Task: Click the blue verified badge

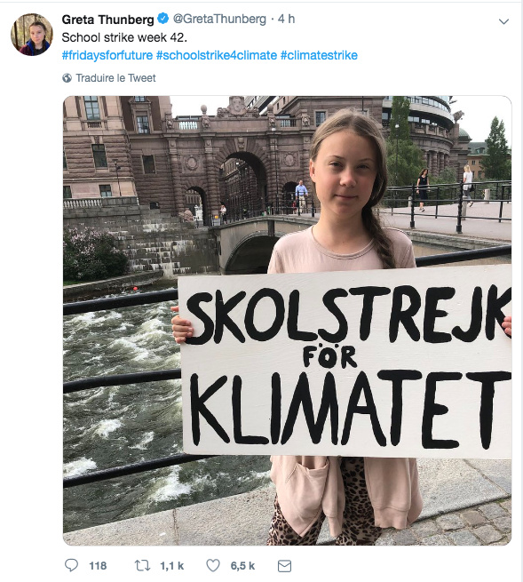Action: pos(162,18)
